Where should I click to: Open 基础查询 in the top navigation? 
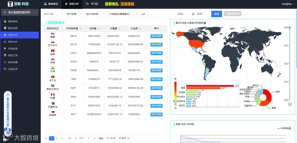click(51, 4)
